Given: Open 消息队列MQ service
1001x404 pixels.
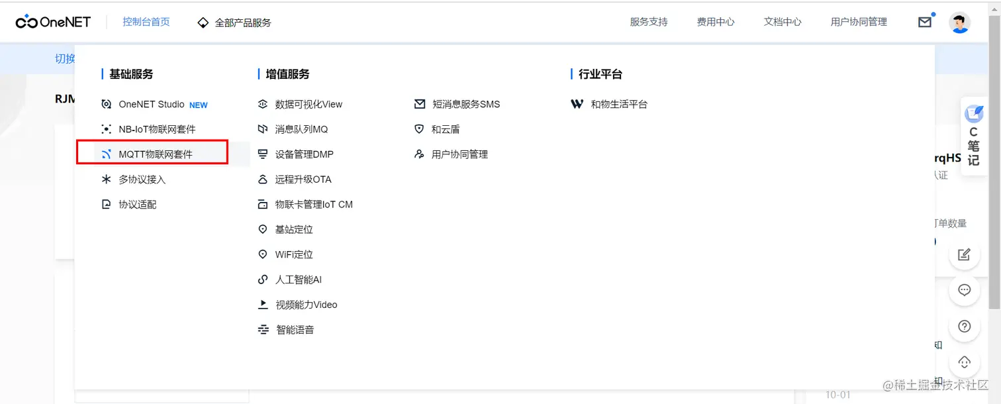Looking at the screenshot, I should pos(301,129).
